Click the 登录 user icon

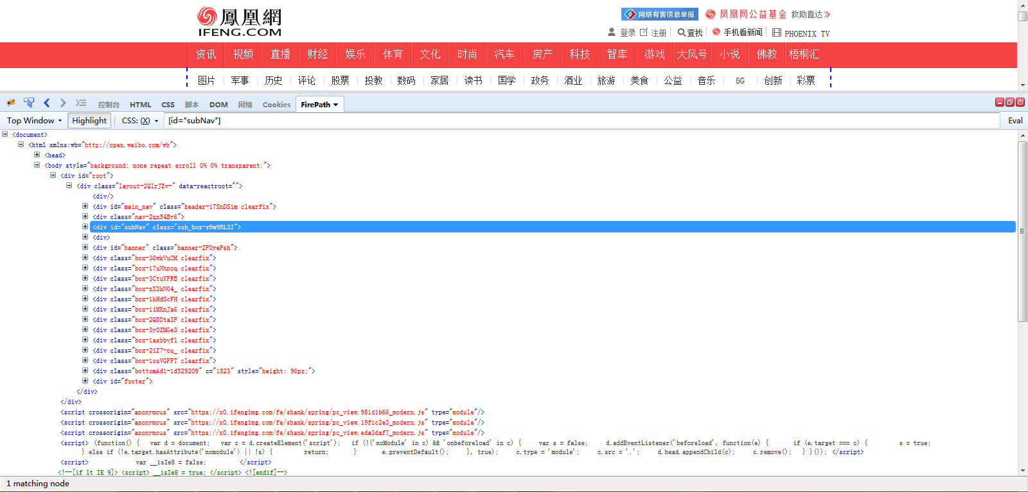612,32
